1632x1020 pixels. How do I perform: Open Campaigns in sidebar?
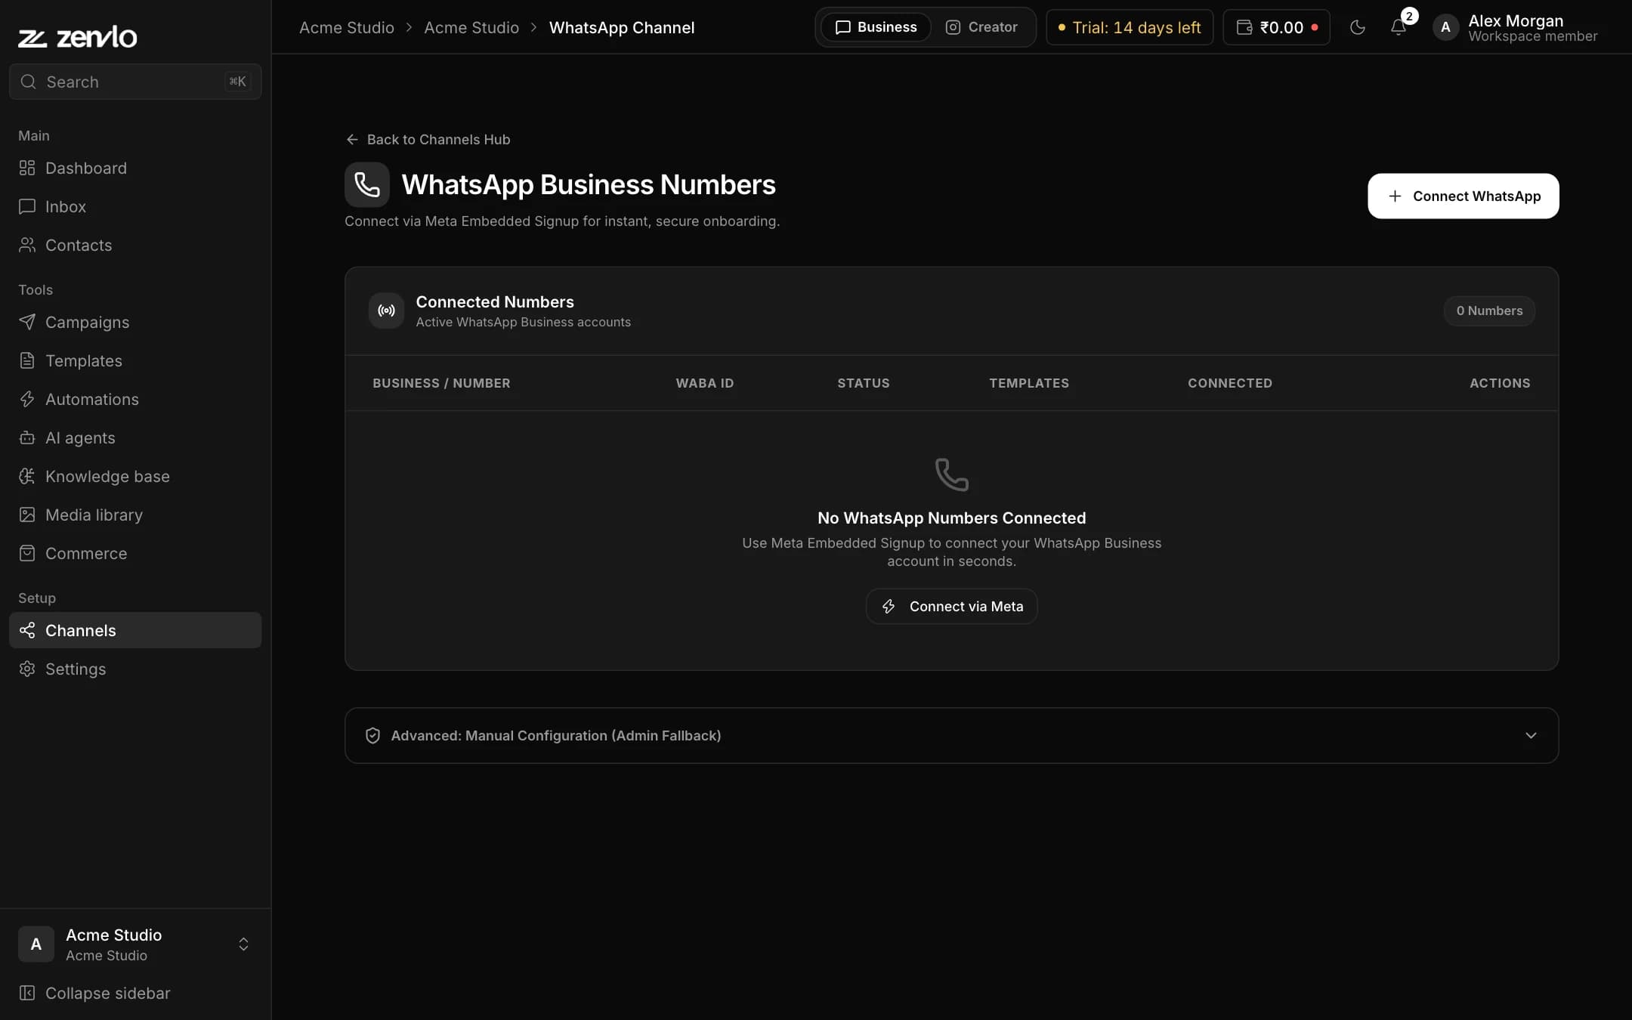tap(135, 322)
